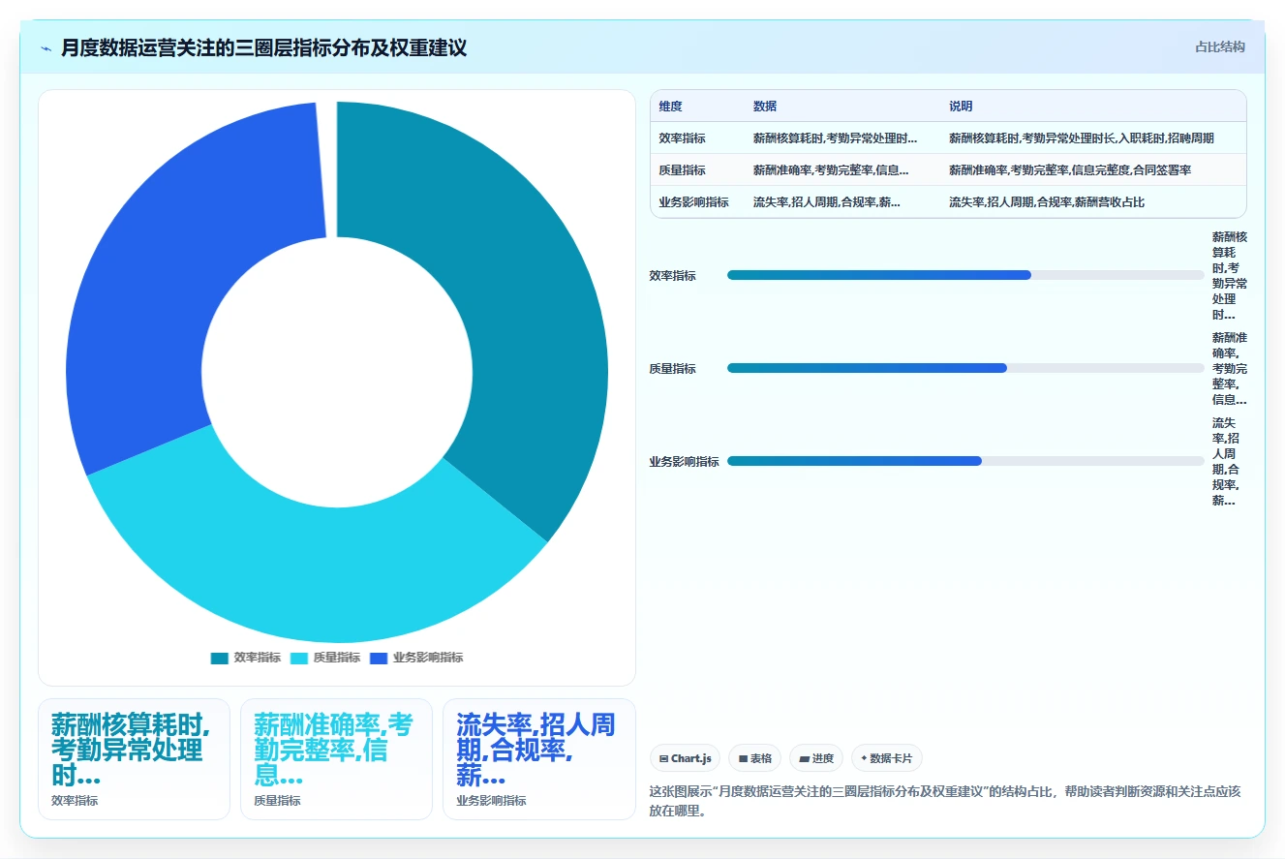Open the 薪酬核算耗时 效率指标 data card
The width and height of the screenshot is (1285, 859).
point(134,759)
